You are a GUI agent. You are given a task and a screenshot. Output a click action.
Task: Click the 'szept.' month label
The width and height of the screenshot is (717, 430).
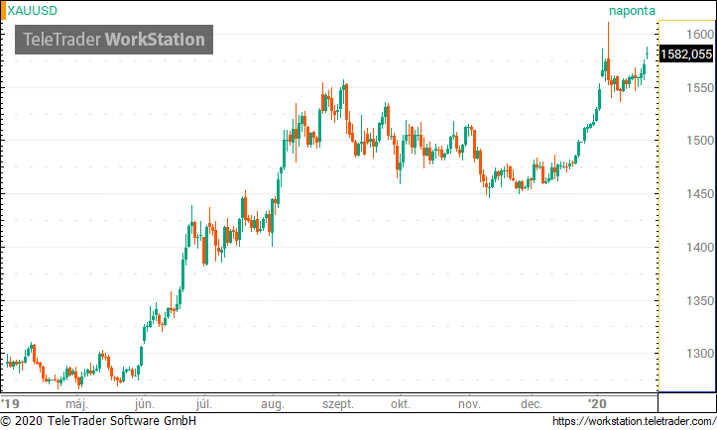pos(338,405)
